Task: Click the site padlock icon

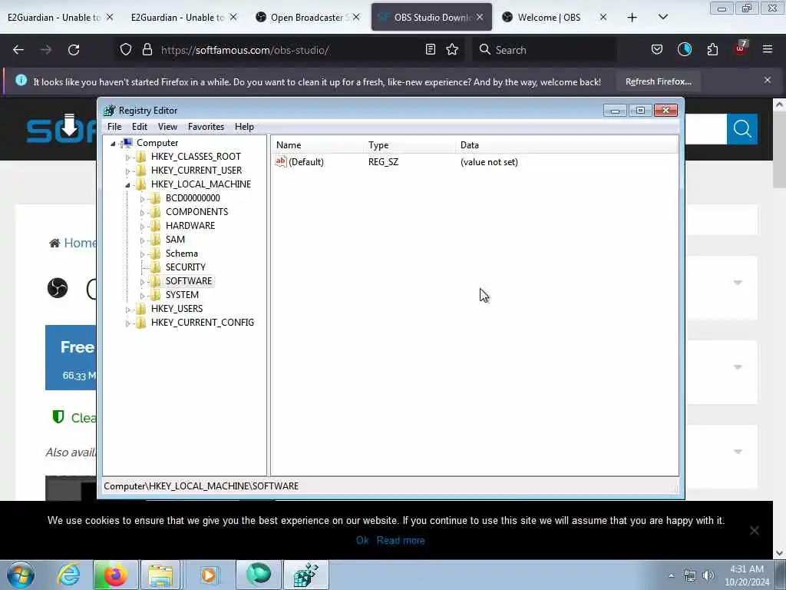Action: (147, 50)
